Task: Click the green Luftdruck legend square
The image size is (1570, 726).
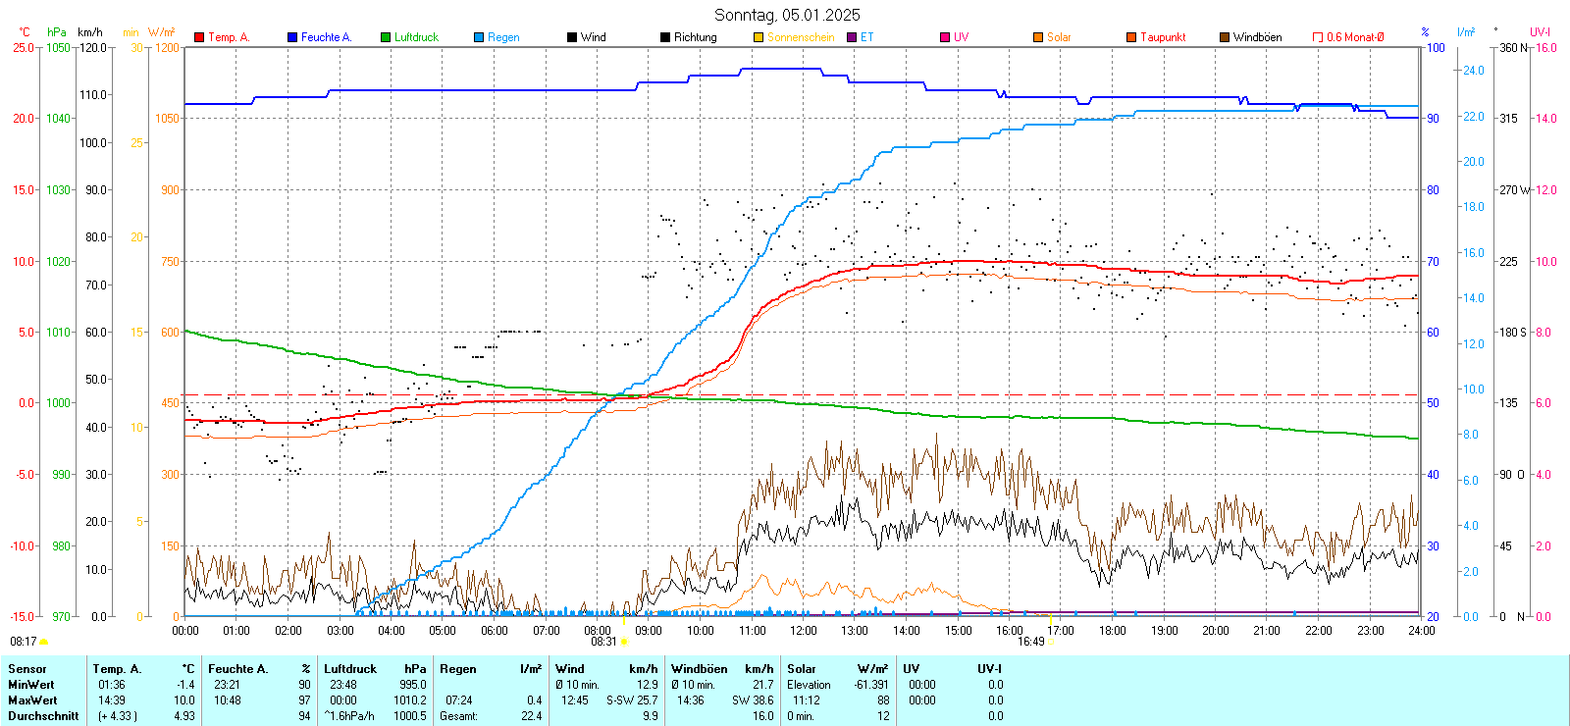Action: (386, 37)
